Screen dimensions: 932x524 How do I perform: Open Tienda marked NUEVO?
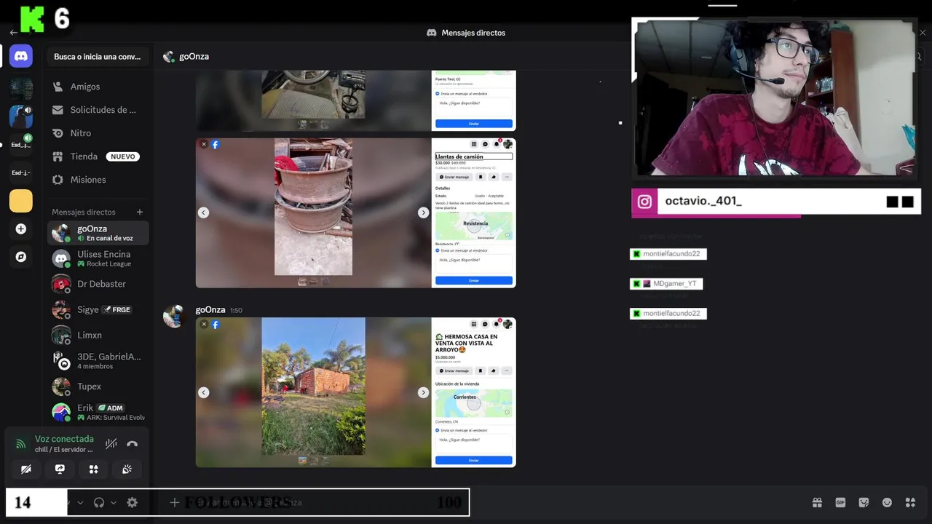[98, 156]
